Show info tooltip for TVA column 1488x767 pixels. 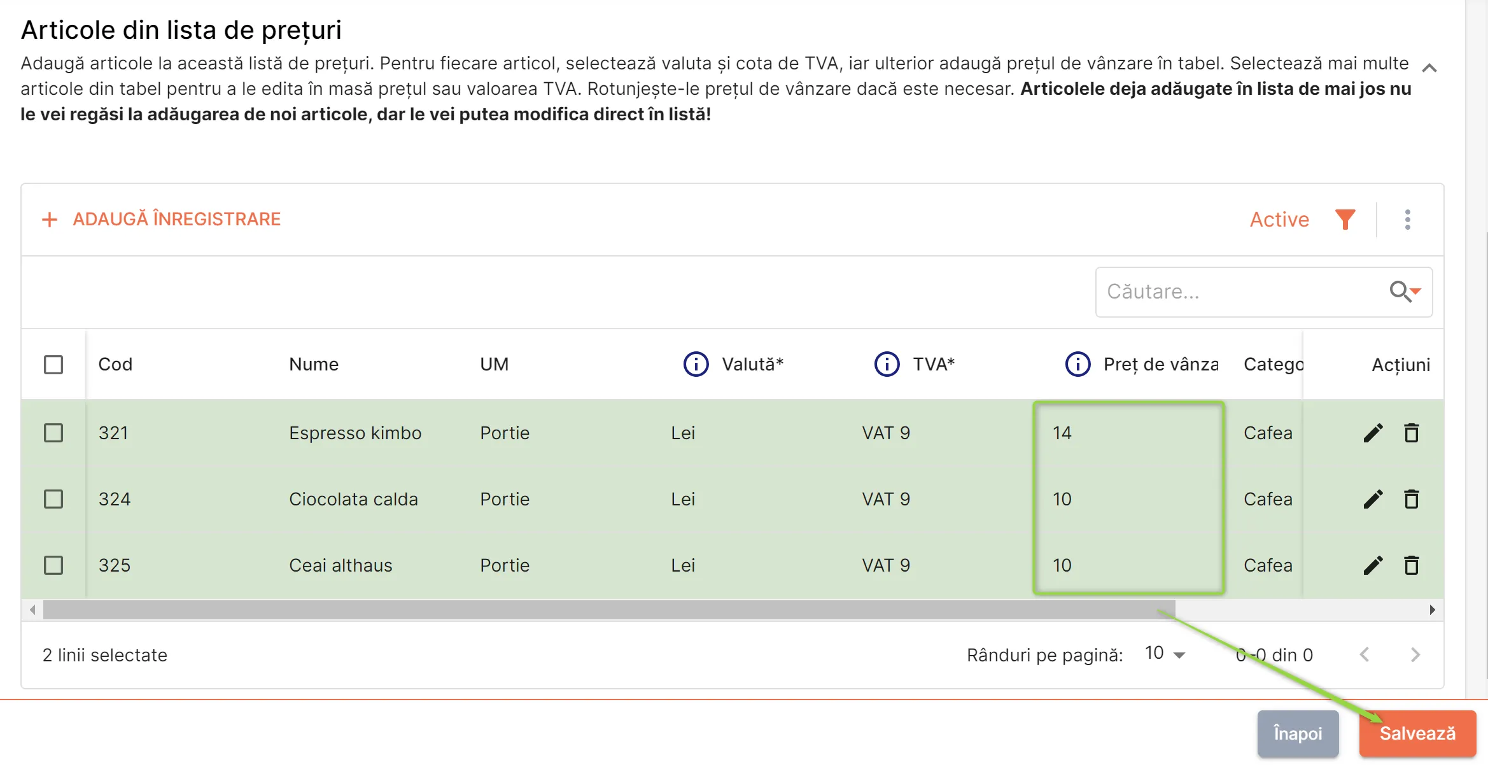(x=887, y=365)
